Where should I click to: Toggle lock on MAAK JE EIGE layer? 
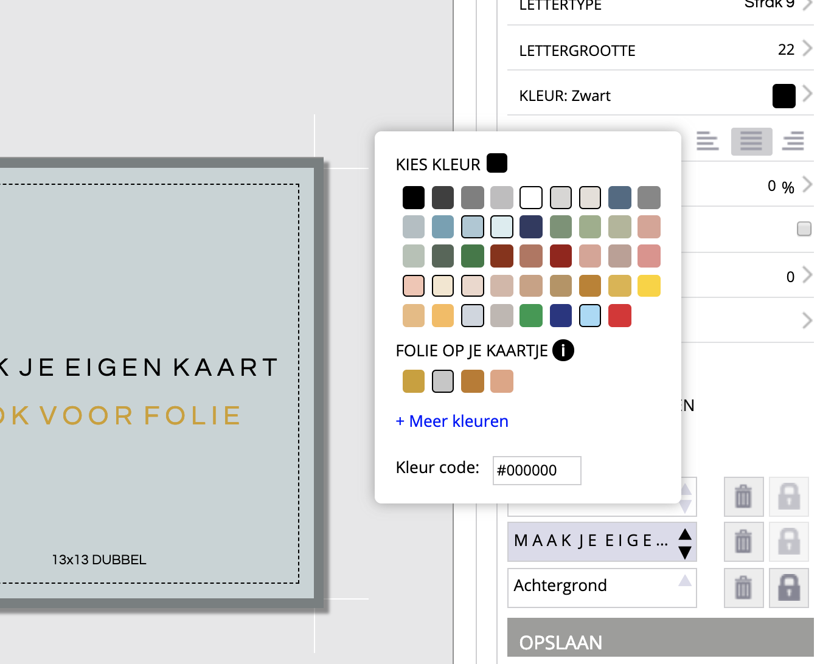pos(789,541)
